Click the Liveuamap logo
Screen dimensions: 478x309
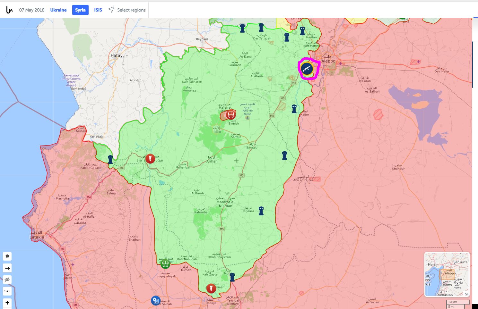9,10
